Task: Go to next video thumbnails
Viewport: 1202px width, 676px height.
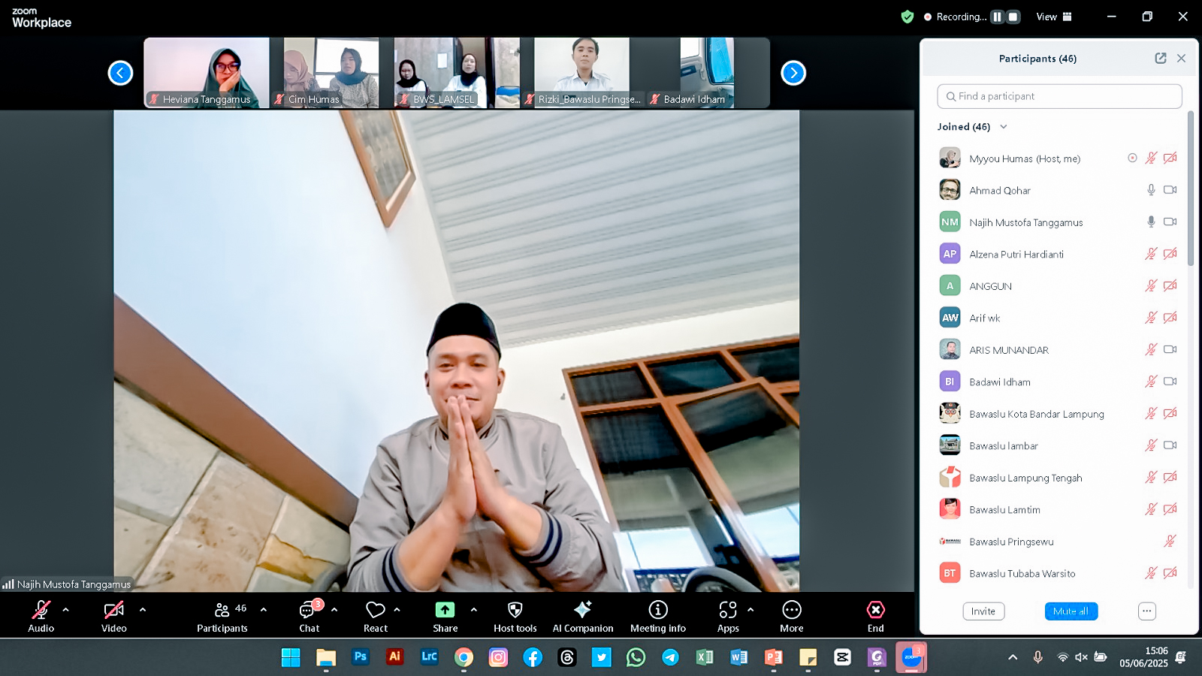Action: point(793,73)
